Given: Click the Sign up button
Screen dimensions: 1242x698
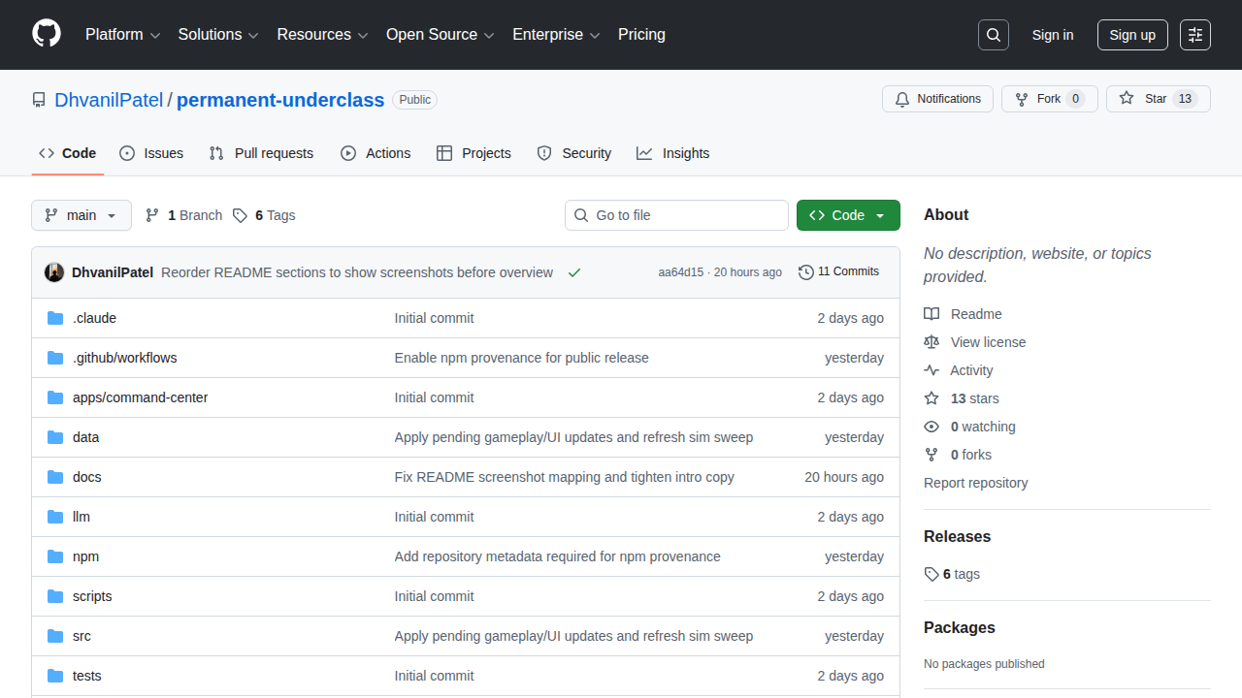Looking at the screenshot, I should pos(1132,35).
